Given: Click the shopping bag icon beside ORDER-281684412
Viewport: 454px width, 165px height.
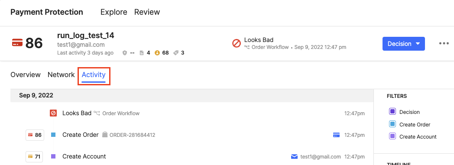Looking at the screenshot, I should (105, 135).
